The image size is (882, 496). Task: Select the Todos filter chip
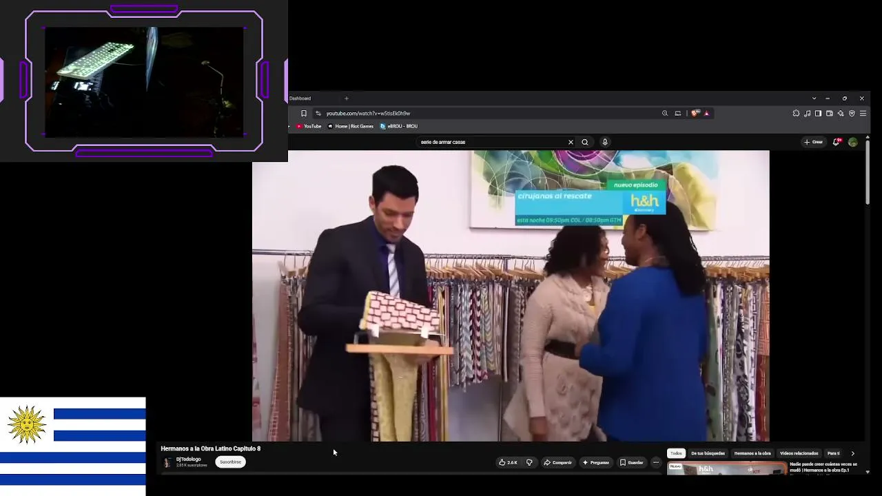coord(677,453)
